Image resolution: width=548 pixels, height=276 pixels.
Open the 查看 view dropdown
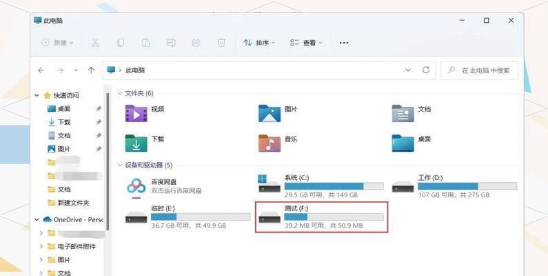pos(305,43)
